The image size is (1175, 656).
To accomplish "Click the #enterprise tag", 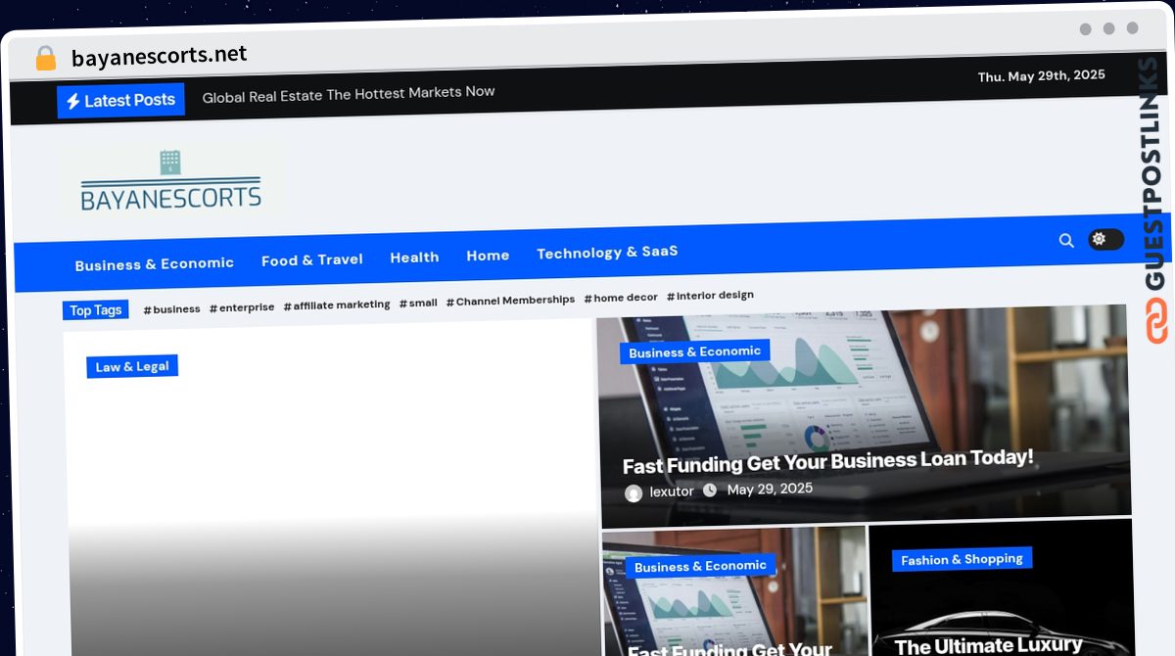I will click(242, 307).
